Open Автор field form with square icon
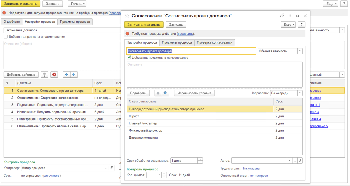350x186 pixels. (300, 160)
